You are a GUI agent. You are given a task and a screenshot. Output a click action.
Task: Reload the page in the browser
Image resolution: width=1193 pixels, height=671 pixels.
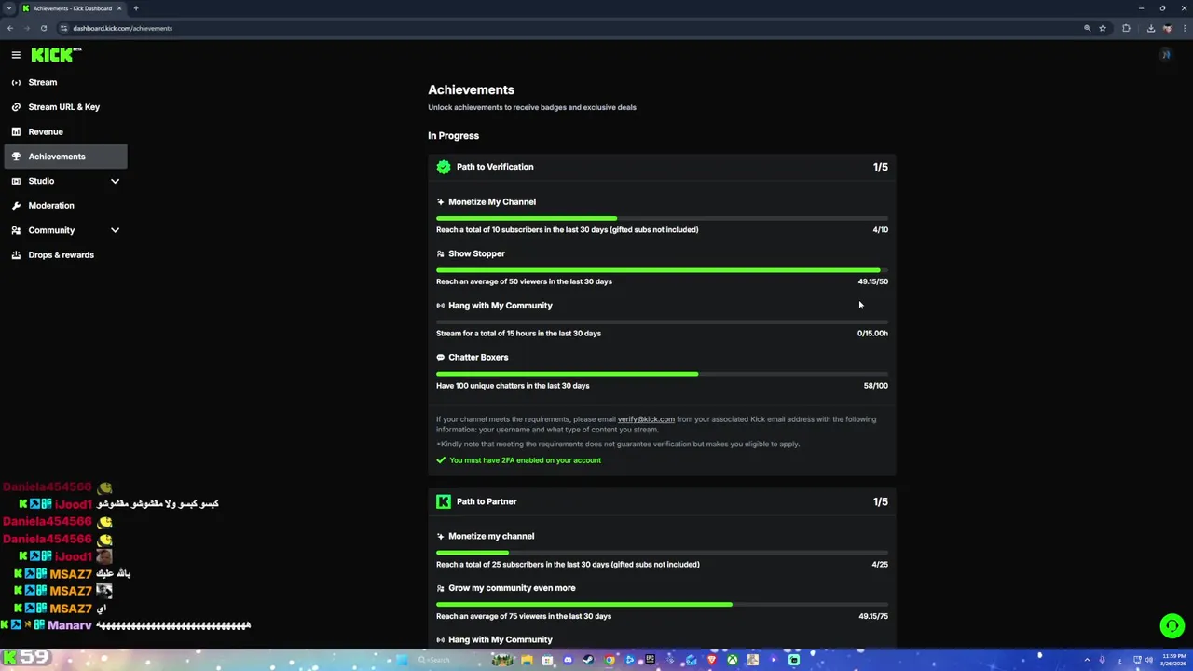tap(44, 28)
